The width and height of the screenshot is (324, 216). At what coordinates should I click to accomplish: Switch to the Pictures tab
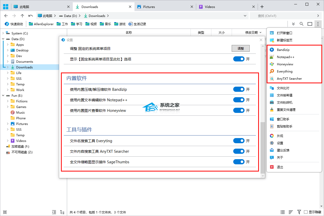(149, 7)
